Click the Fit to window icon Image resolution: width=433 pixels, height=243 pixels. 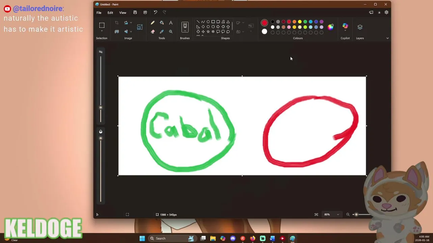point(316,215)
